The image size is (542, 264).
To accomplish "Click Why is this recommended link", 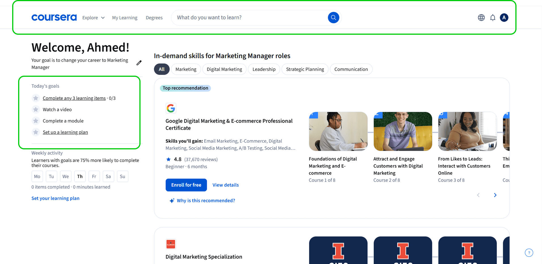I will coord(206,200).
